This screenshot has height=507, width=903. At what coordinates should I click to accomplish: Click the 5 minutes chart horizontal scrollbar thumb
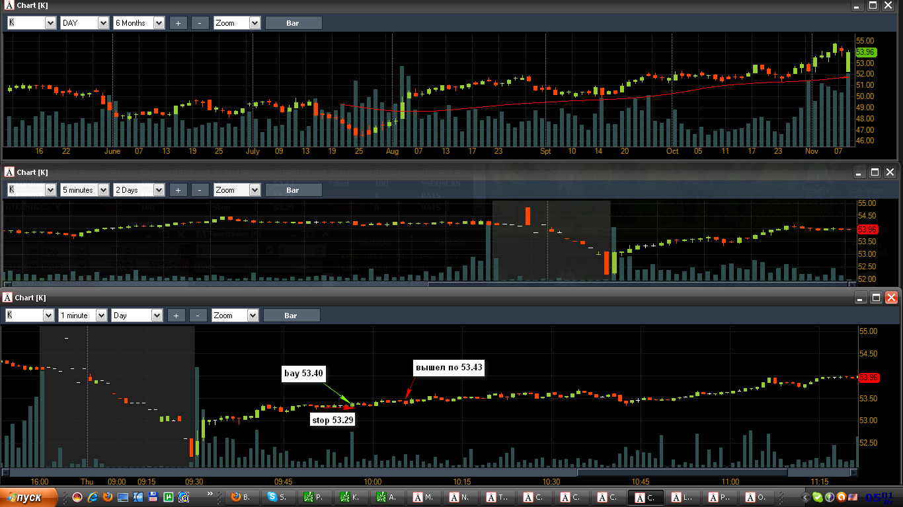[638, 285]
